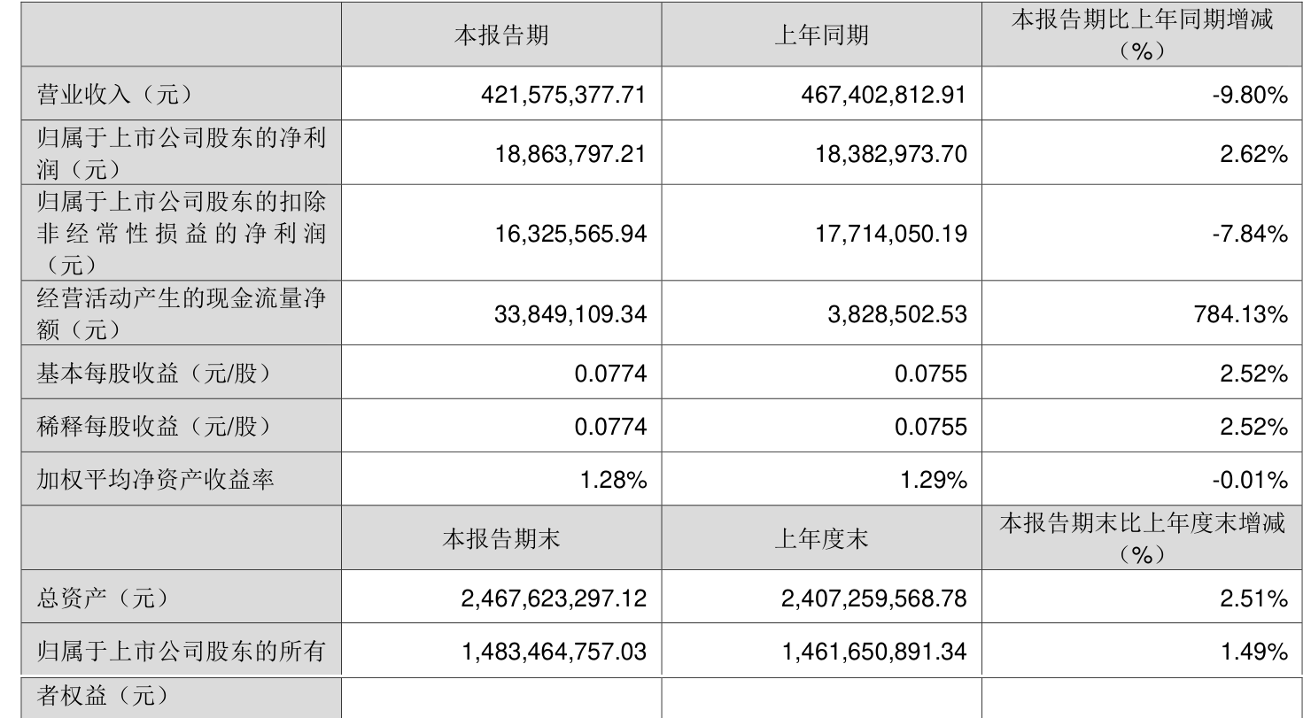Select the 本报告期比上年同期增减 header cell
Screen dimensions: 1311x718
[x=1143, y=36]
